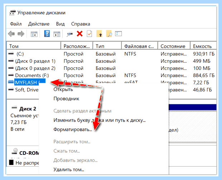The image size is (222, 180).
Task: Toggle the console tree pane icon
Action: (34, 34)
